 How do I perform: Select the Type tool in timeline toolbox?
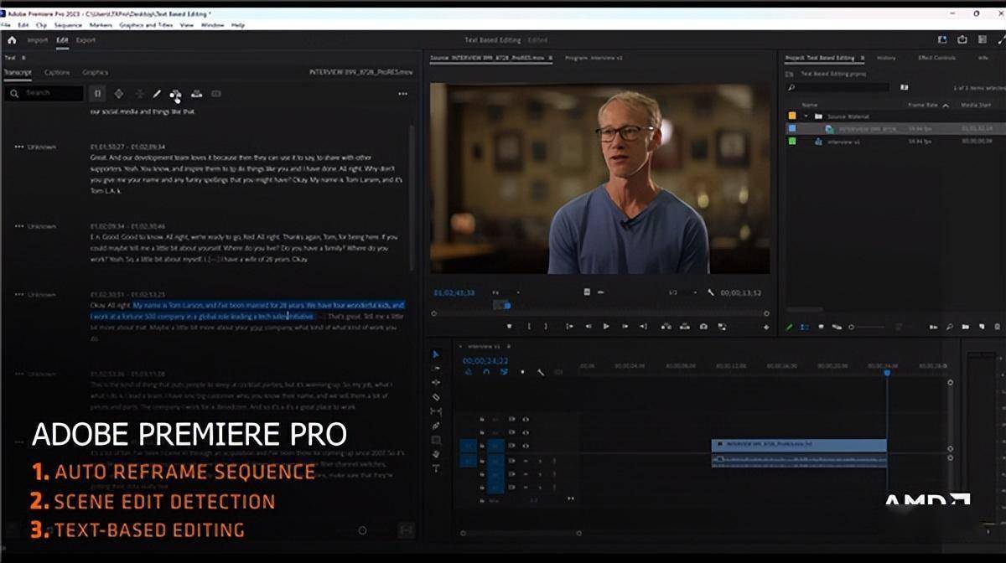[436, 468]
